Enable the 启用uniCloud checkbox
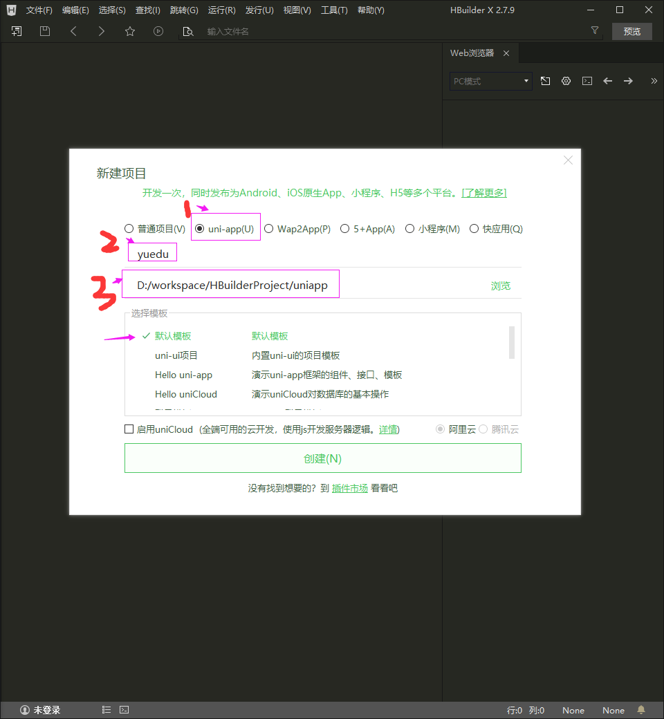This screenshot has width=664, height=719. point(129,429)
